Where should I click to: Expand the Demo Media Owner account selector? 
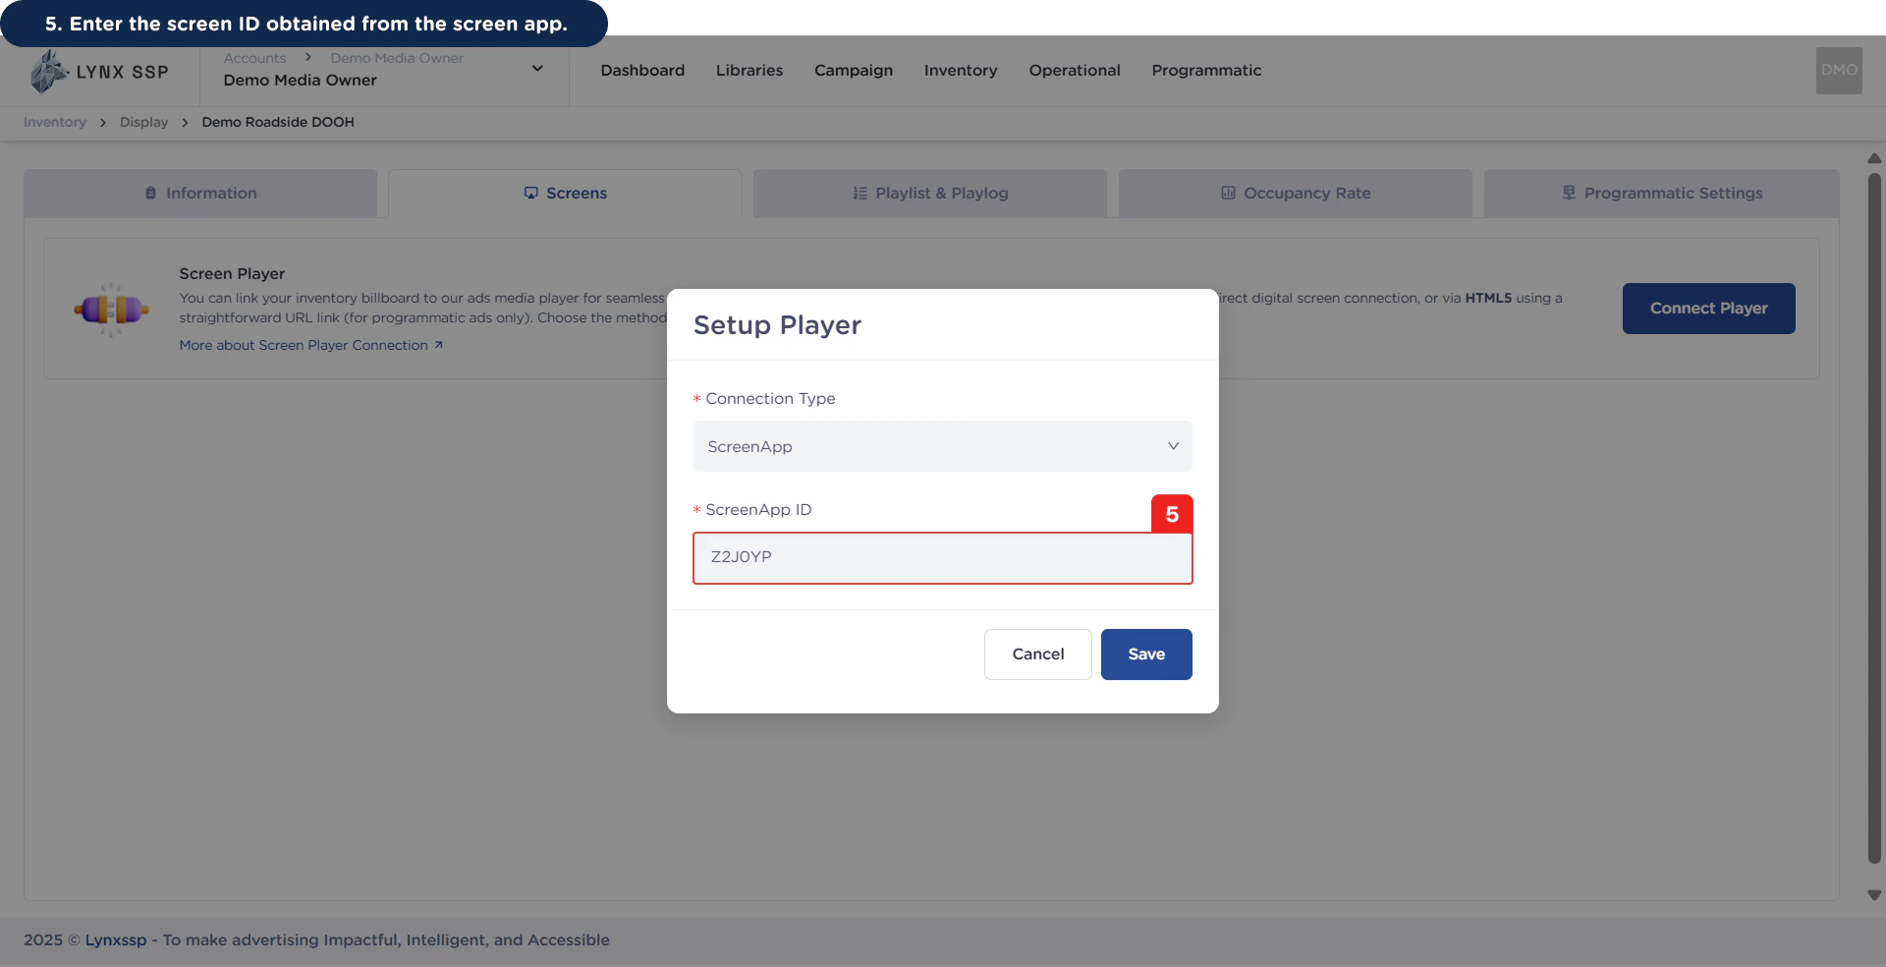pyautogui.click(x=537, y=68)
